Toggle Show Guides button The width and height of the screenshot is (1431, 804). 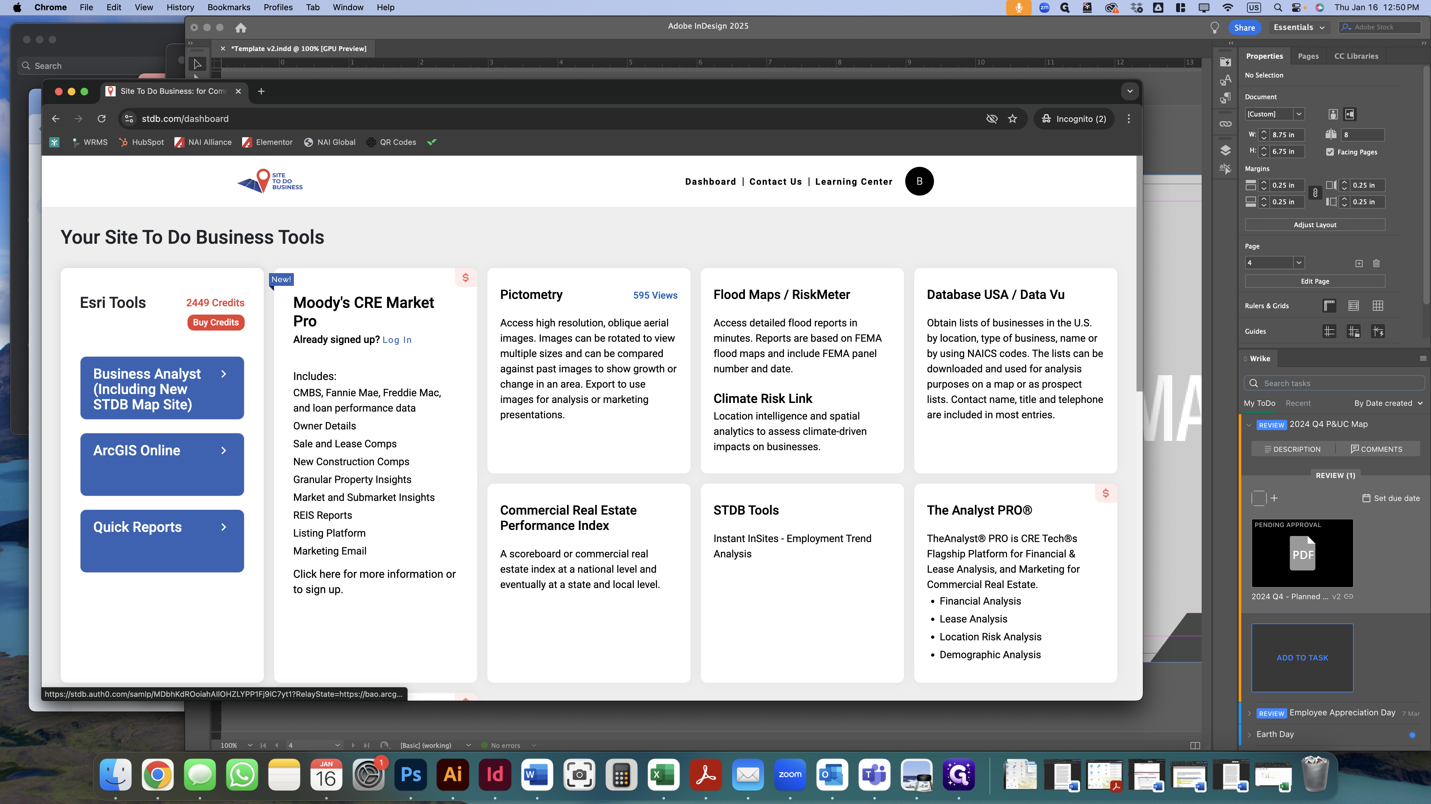click(1329, 332)
